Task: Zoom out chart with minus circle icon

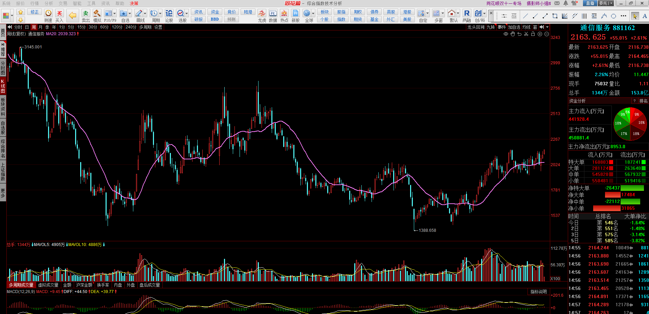Action: 546,34
